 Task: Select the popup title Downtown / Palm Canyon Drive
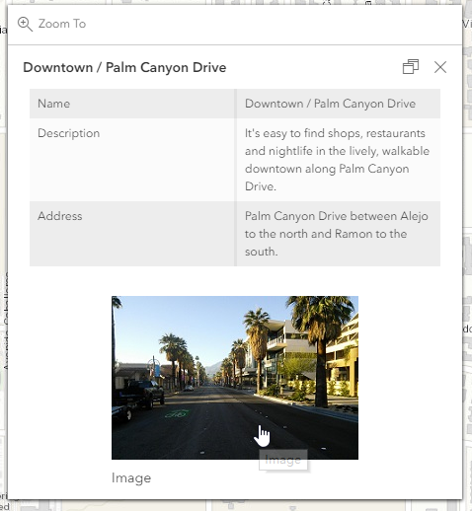[x=124, y=67]
